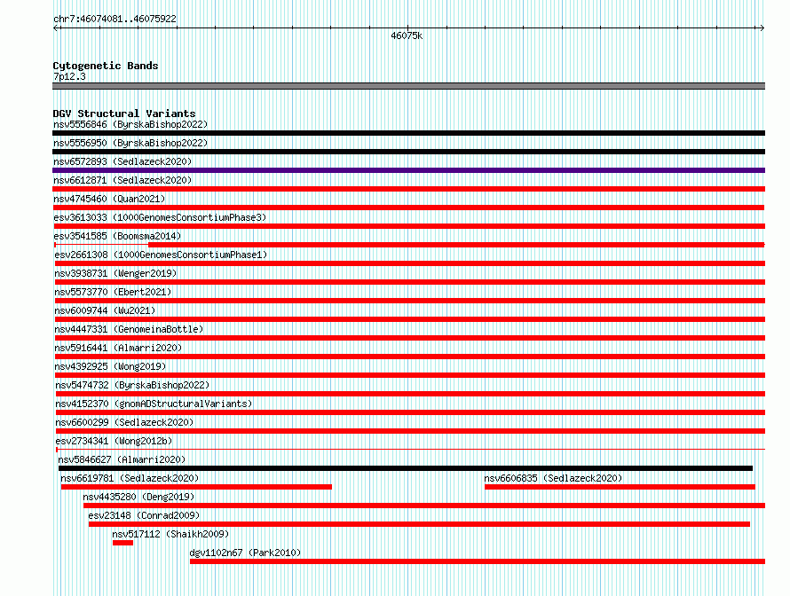Open variant label nsv5556950 (ByrskaBishop2022)
Image resolution: width=790 pixels, height=596 pixels.
point(130,143)
